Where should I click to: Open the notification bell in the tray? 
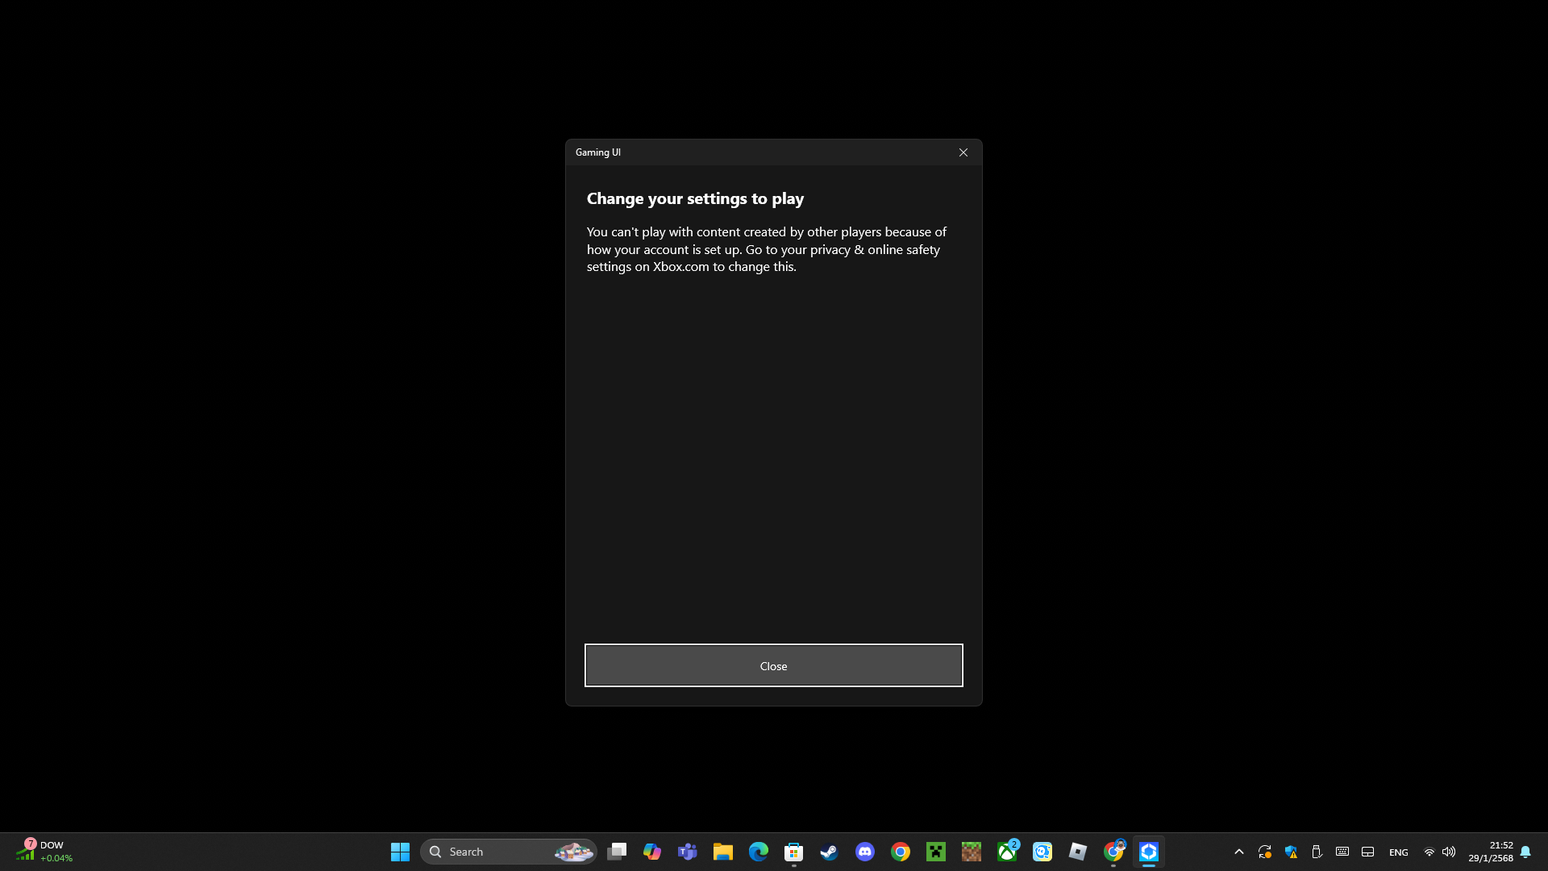[x=1525, y=852]
